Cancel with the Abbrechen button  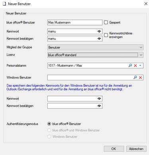(x=136, y=149)
